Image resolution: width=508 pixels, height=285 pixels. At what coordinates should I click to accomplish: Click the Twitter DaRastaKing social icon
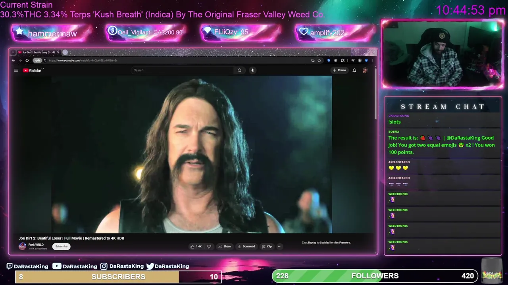click(150, 266)
